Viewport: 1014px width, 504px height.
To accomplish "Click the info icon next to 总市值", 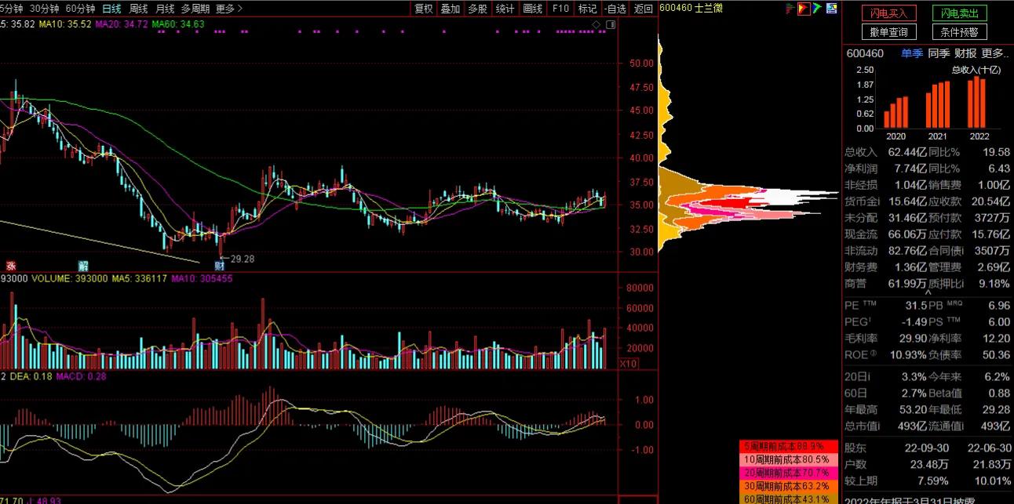I will [878, 426].
